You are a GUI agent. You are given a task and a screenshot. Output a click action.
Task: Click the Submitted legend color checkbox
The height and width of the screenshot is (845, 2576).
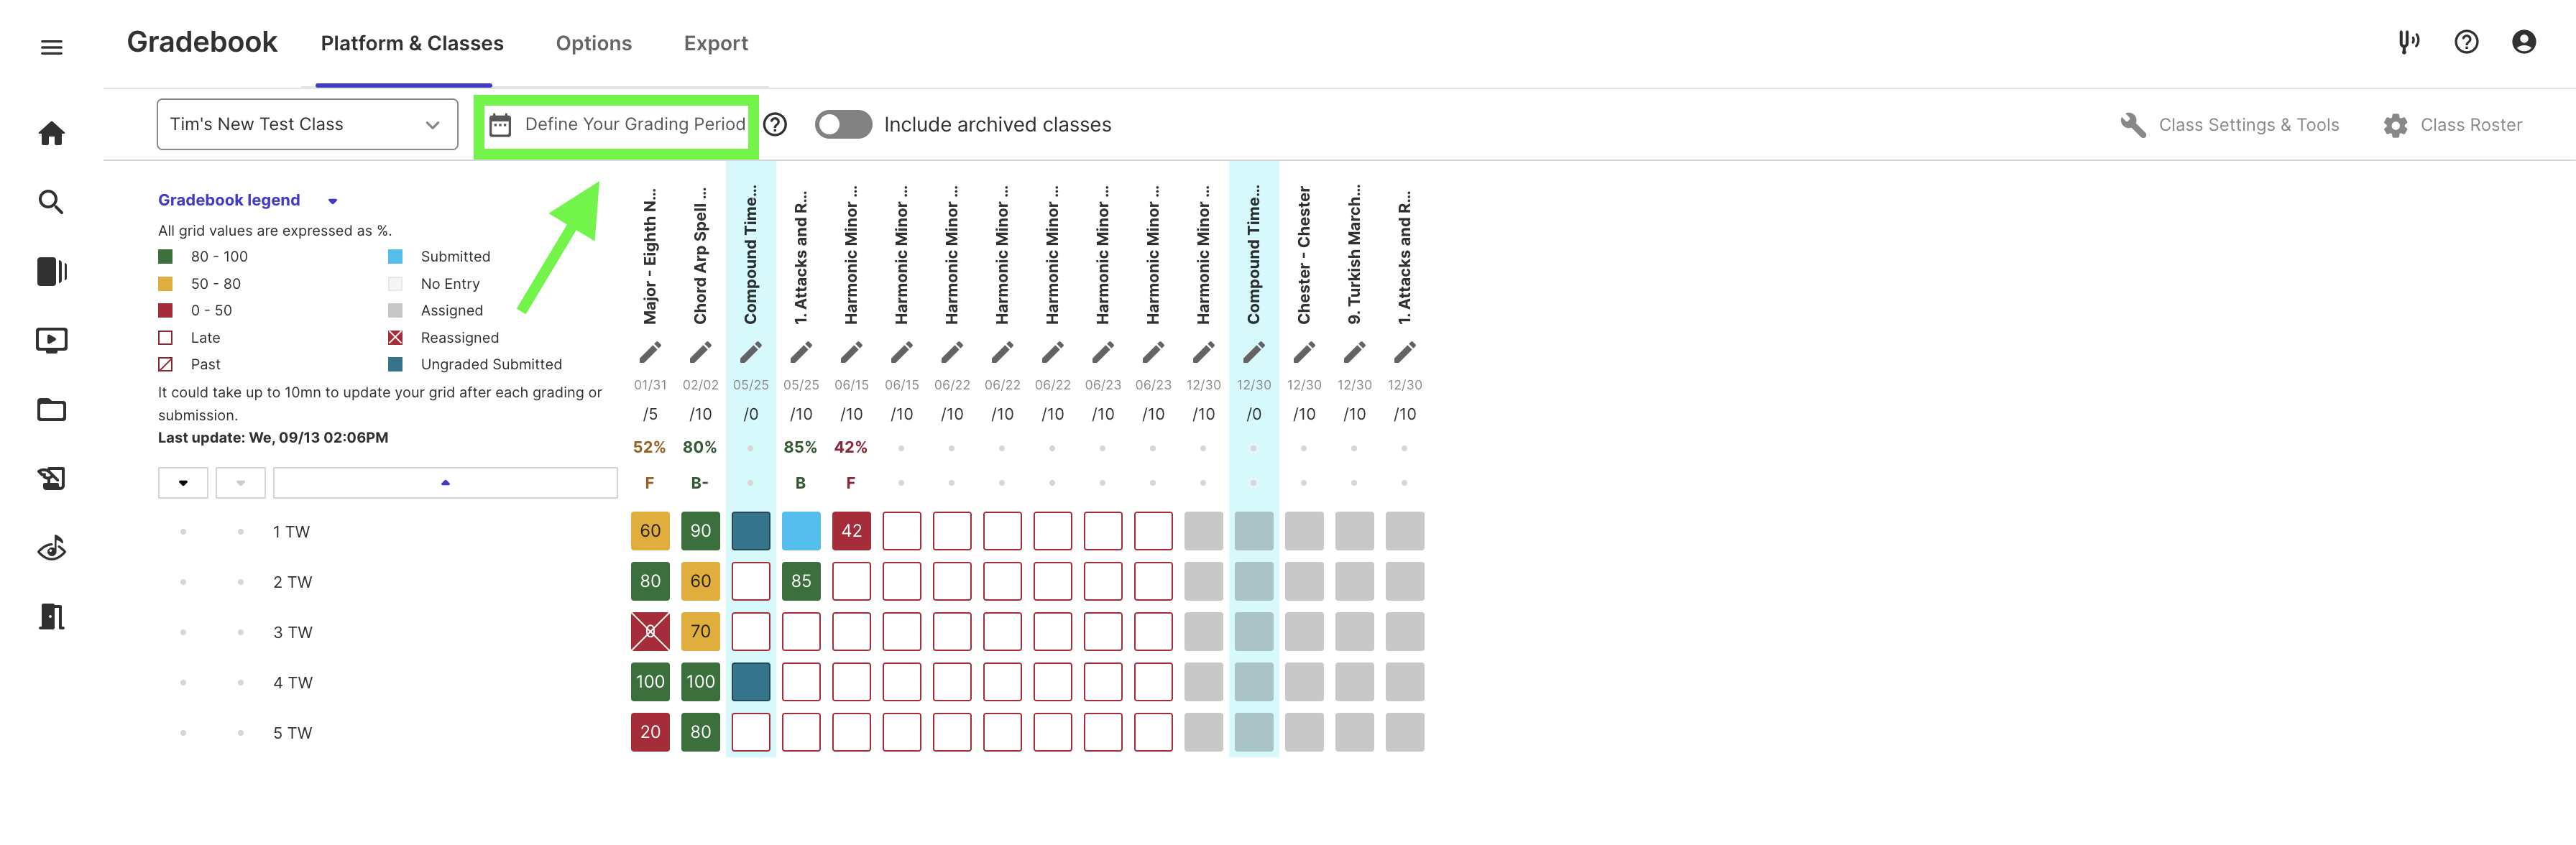pyautogui.click(x=396, y=256)
